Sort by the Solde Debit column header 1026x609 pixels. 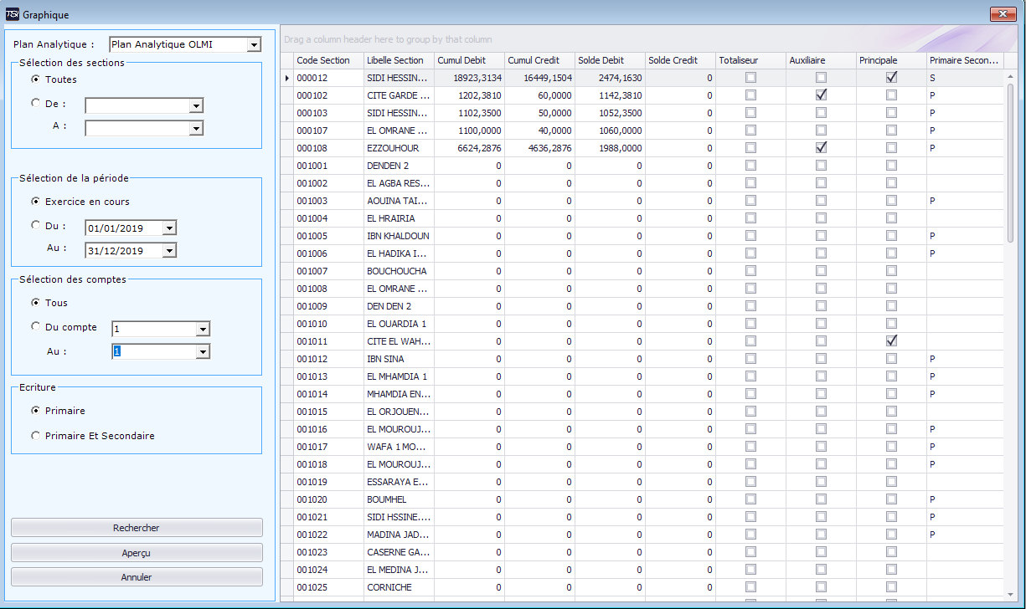coord(610,60)
